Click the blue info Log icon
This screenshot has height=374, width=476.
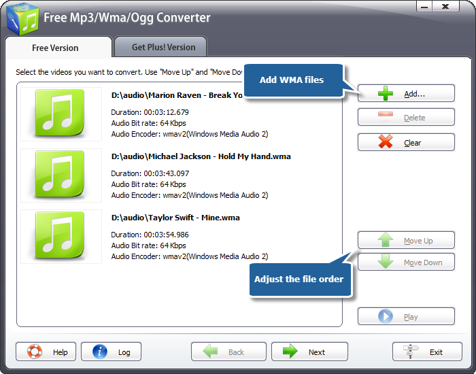pyautogui.click(x=100, y=352)
